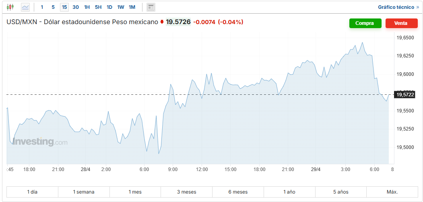
Task: Switch to candlestick chart icon
Action: point(10,7)
